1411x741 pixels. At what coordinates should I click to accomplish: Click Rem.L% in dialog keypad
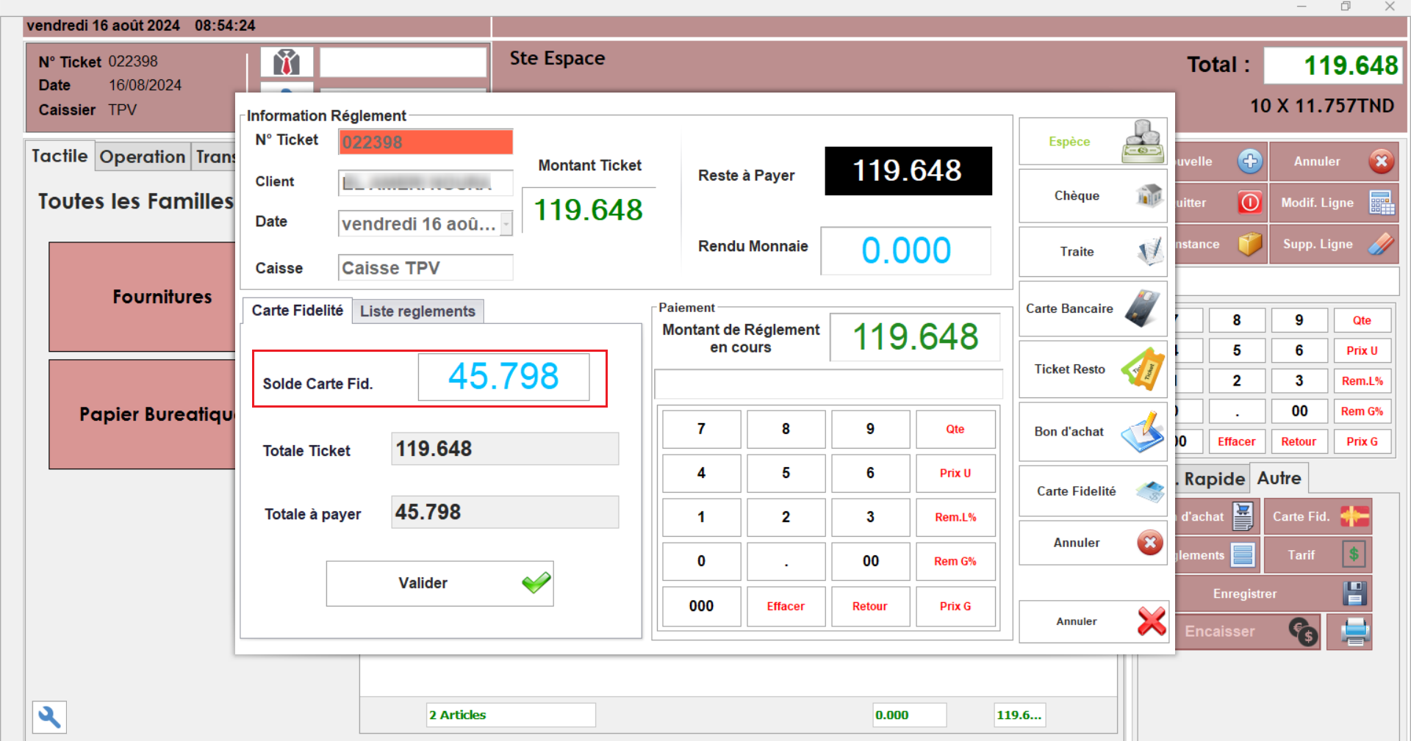(x=955, y=517)
